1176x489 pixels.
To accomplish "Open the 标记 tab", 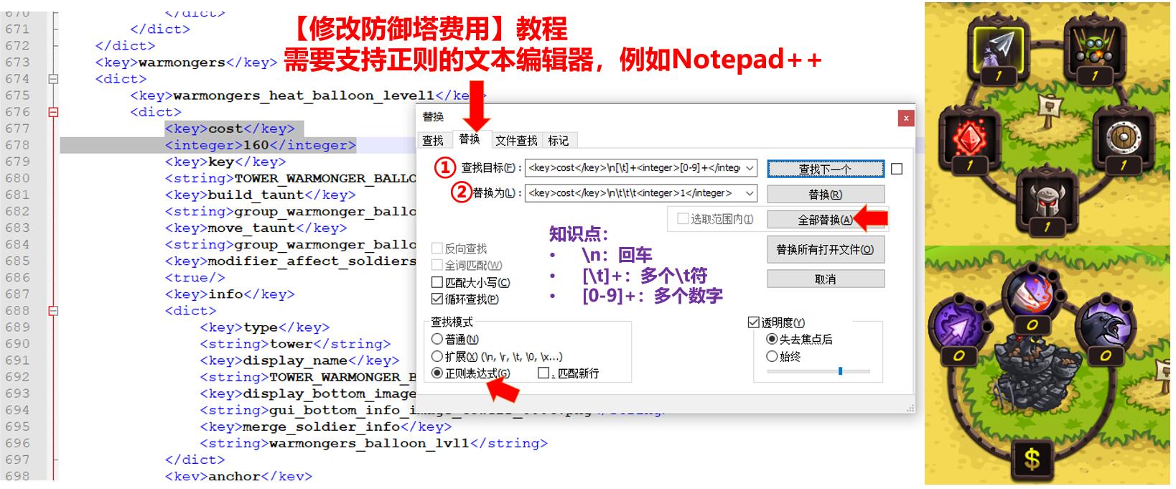I will pos(558,141).
